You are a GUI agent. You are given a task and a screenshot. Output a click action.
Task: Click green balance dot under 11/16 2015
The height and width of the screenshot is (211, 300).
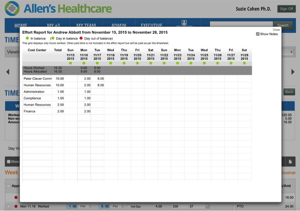tap(84, 63)
